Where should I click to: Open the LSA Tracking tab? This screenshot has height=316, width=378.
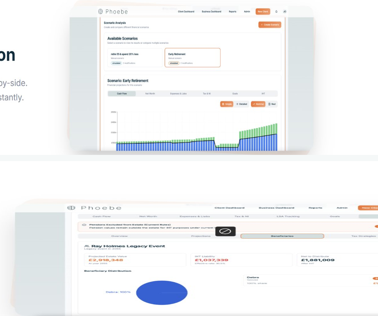click(x=288, y=216)
